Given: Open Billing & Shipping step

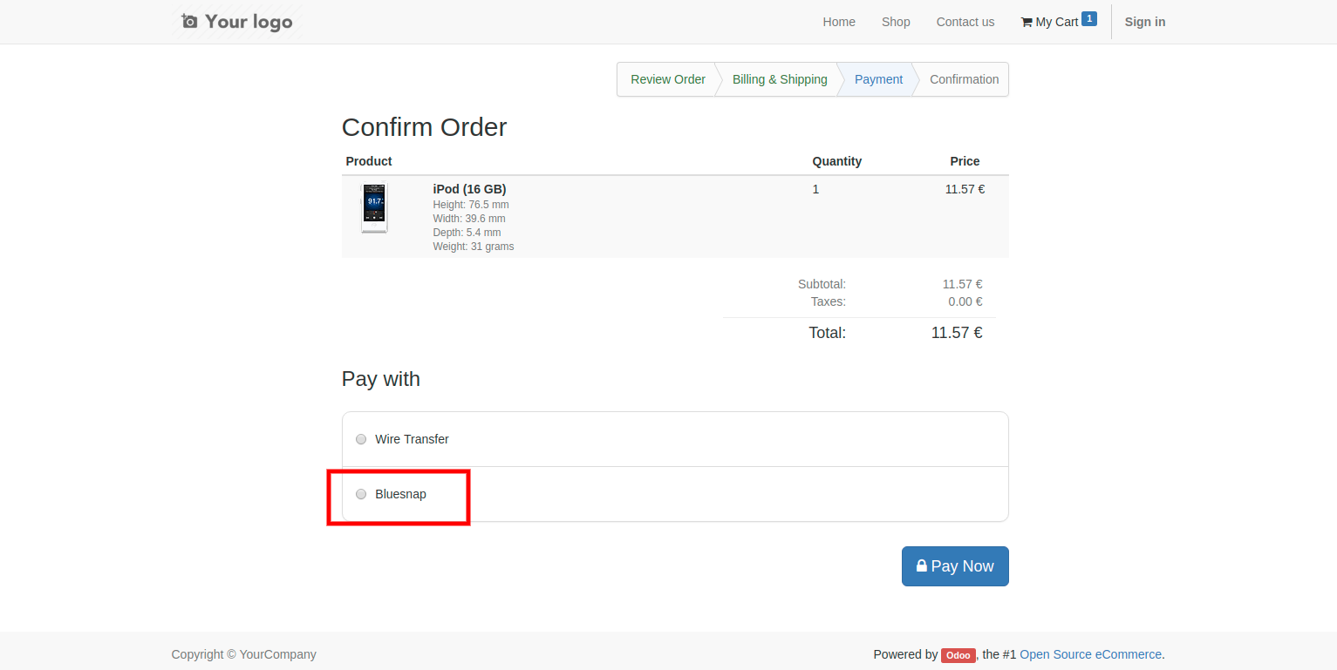Looking at the screenshot, I should click(x=780, y=79).
